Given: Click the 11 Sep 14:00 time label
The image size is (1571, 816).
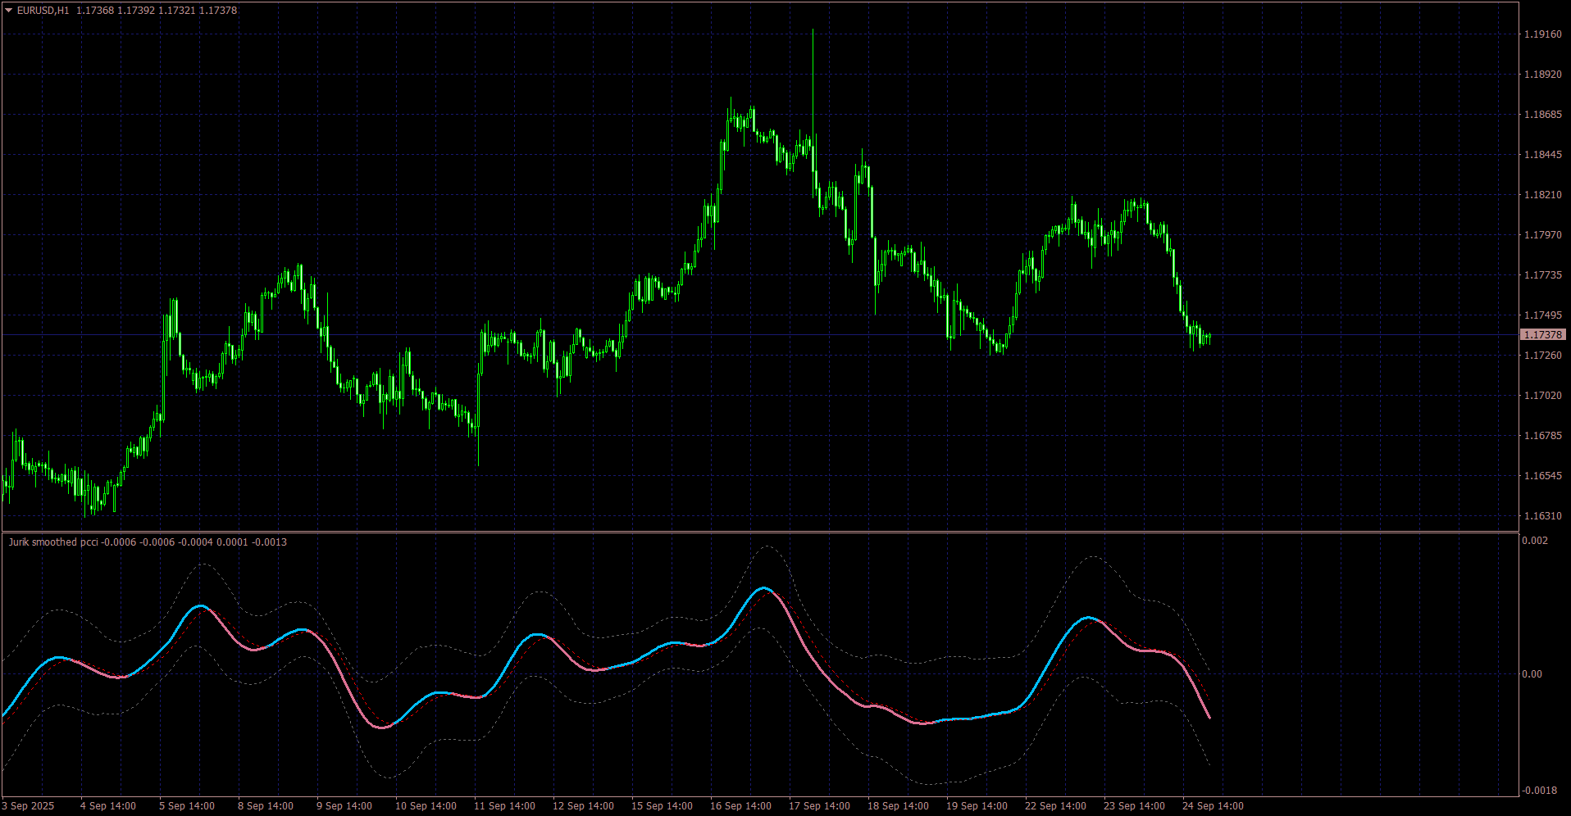Looking at the screenshot, I should (504, 806).
